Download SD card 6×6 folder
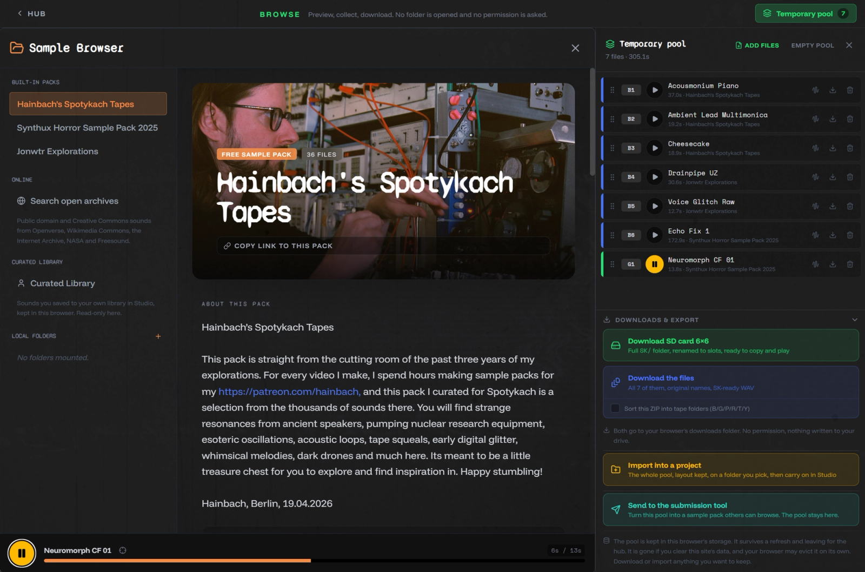 tap(731, 345)
